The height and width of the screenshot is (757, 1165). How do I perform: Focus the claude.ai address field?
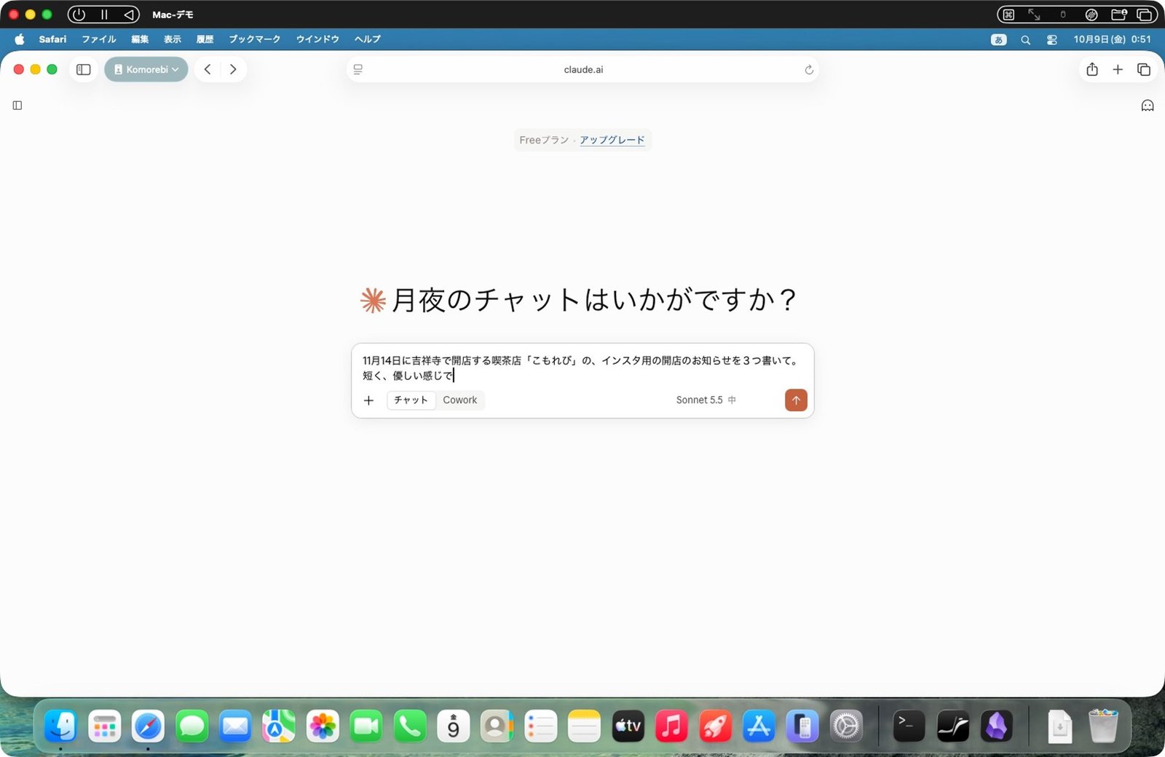coord(583,70)
